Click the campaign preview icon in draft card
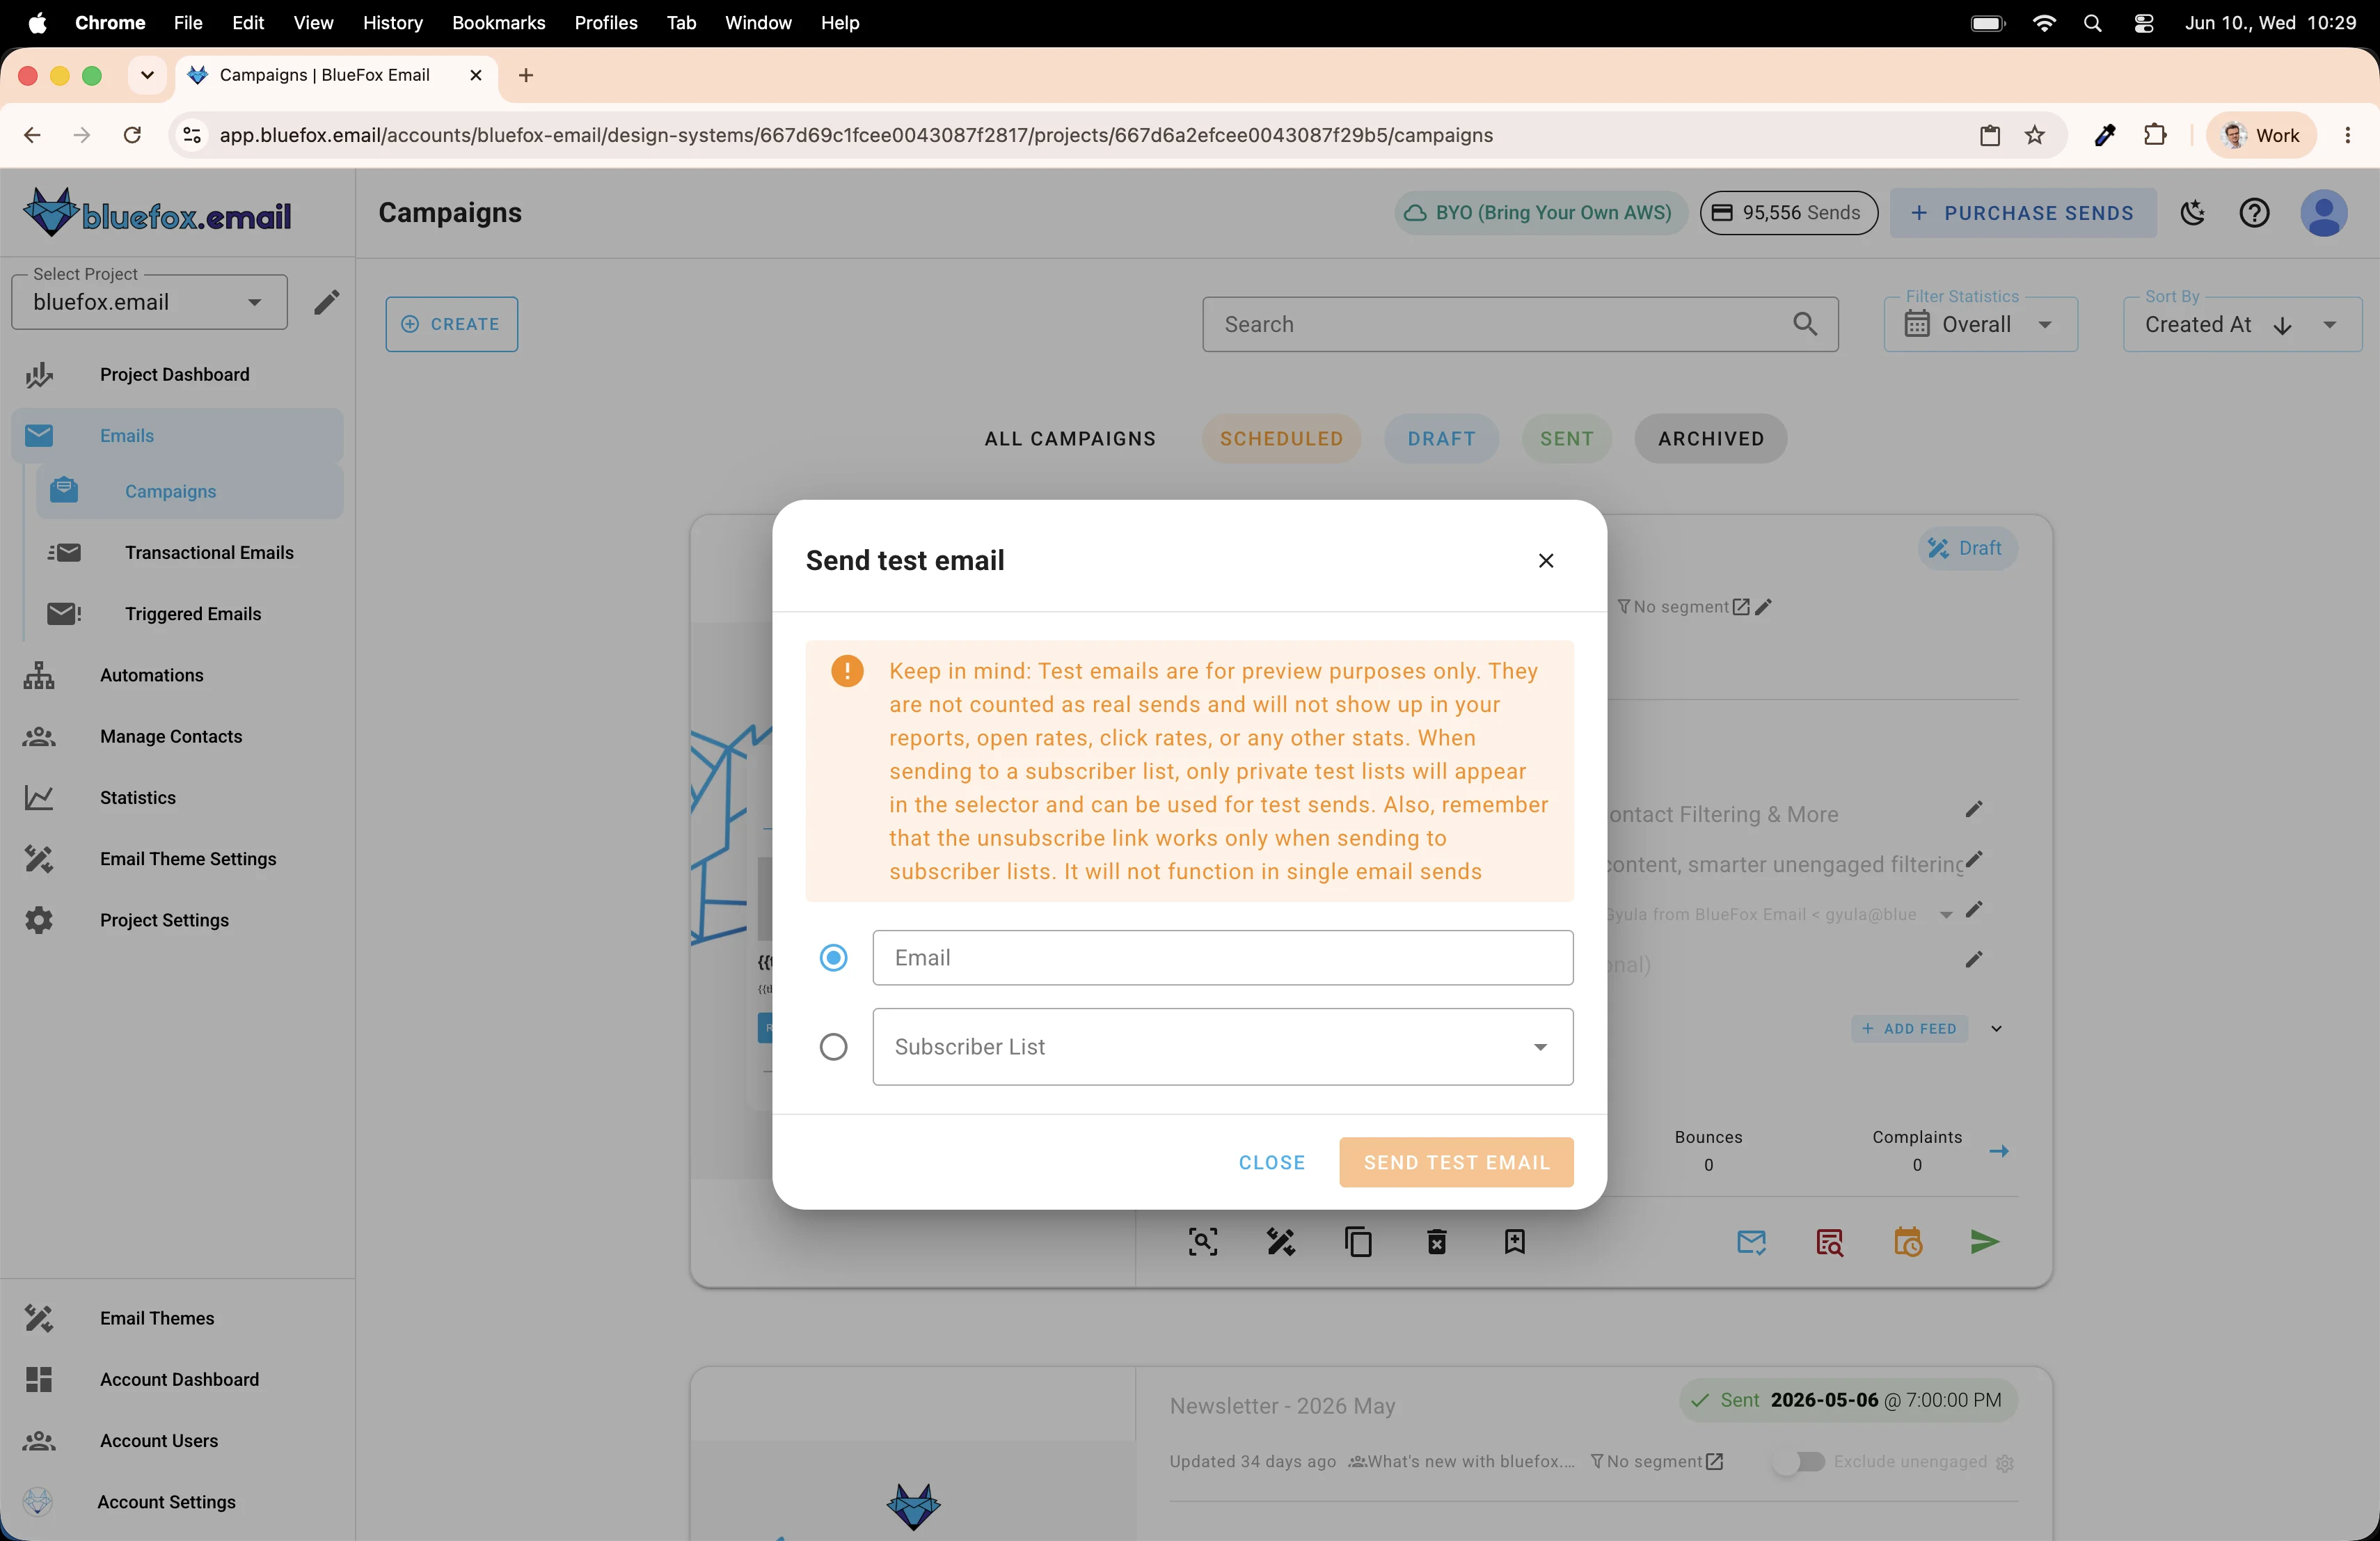Image resolution: width=2380 pixels, height=1541 pixels. 1203,1242
